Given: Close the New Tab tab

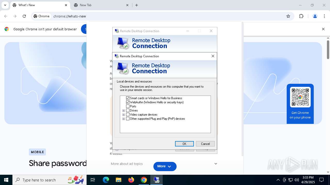Looking at the screenshot, I should click(x=127, y=5).
